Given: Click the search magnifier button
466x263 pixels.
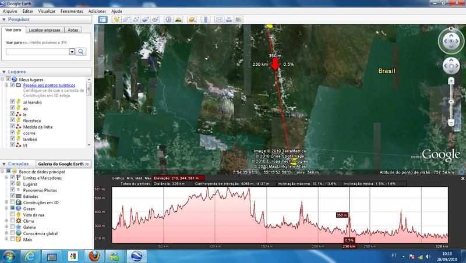Looking at the screenshot, I should [x=81, y=52].
